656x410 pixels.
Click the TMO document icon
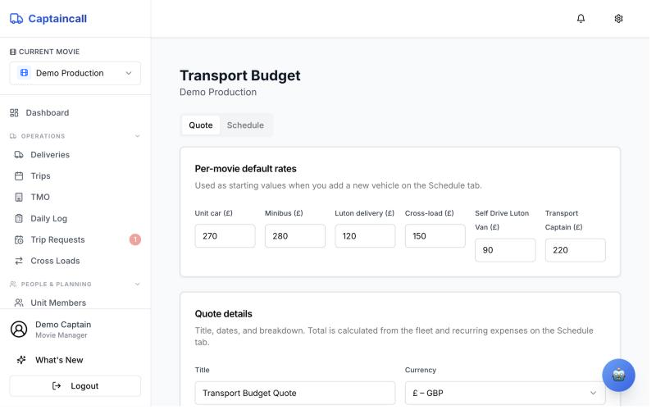click(19, 197)
